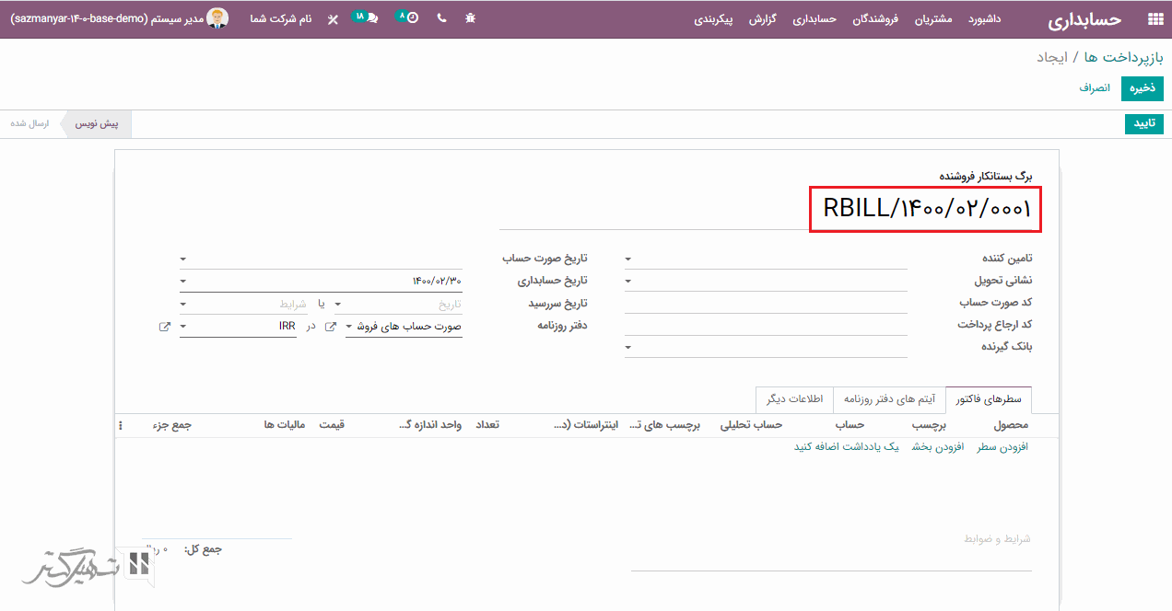Open conversations icon with badge 18

[371, 18]
